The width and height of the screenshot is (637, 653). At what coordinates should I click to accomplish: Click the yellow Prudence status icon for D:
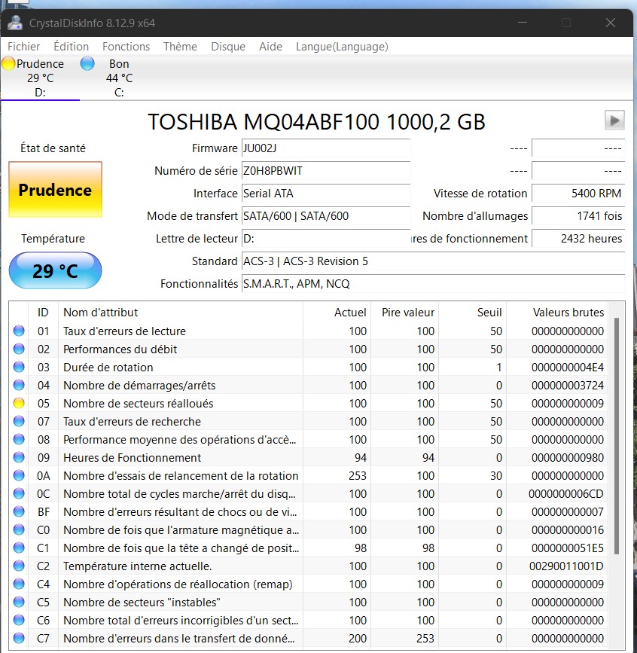tap(8, 64)
